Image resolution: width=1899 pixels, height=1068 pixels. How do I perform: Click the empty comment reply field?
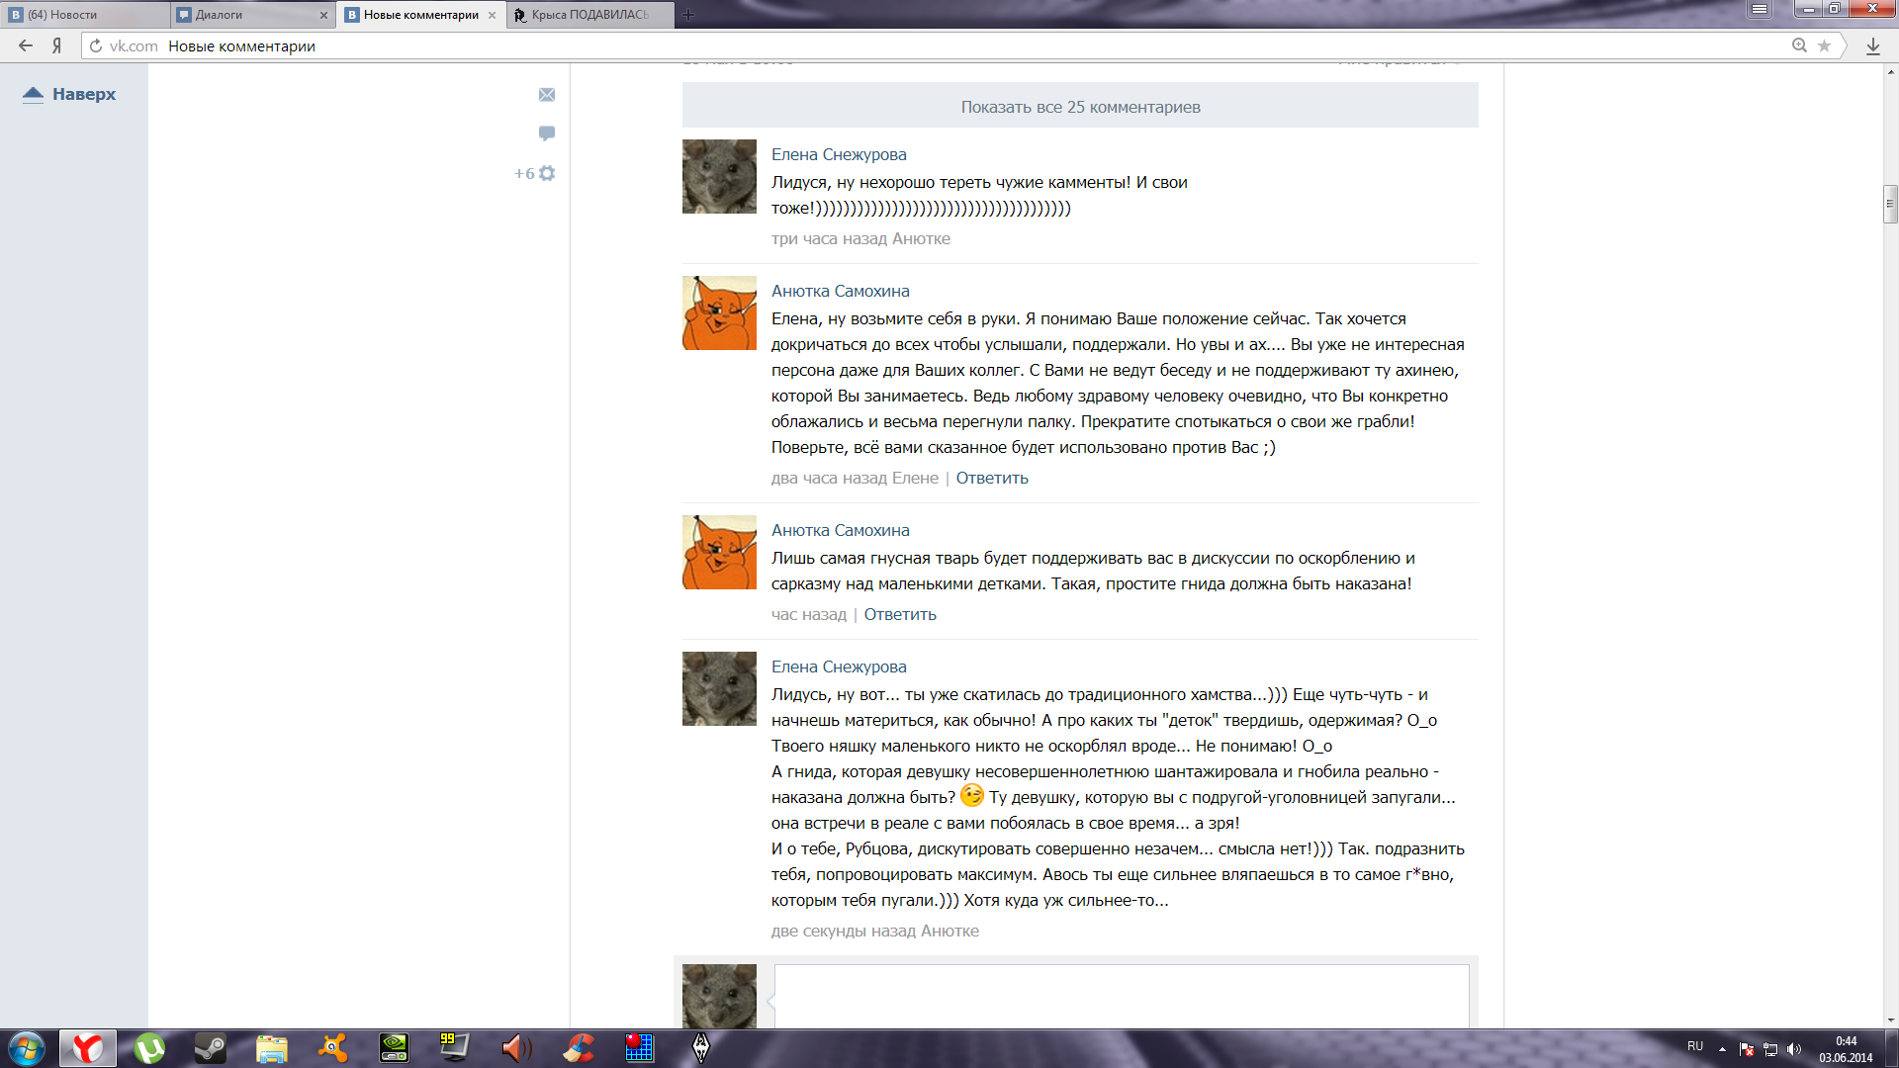coord(1121,995)
